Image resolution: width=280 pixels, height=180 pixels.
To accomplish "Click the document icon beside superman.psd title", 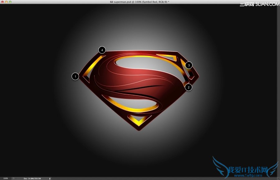I will coord(112,2).
